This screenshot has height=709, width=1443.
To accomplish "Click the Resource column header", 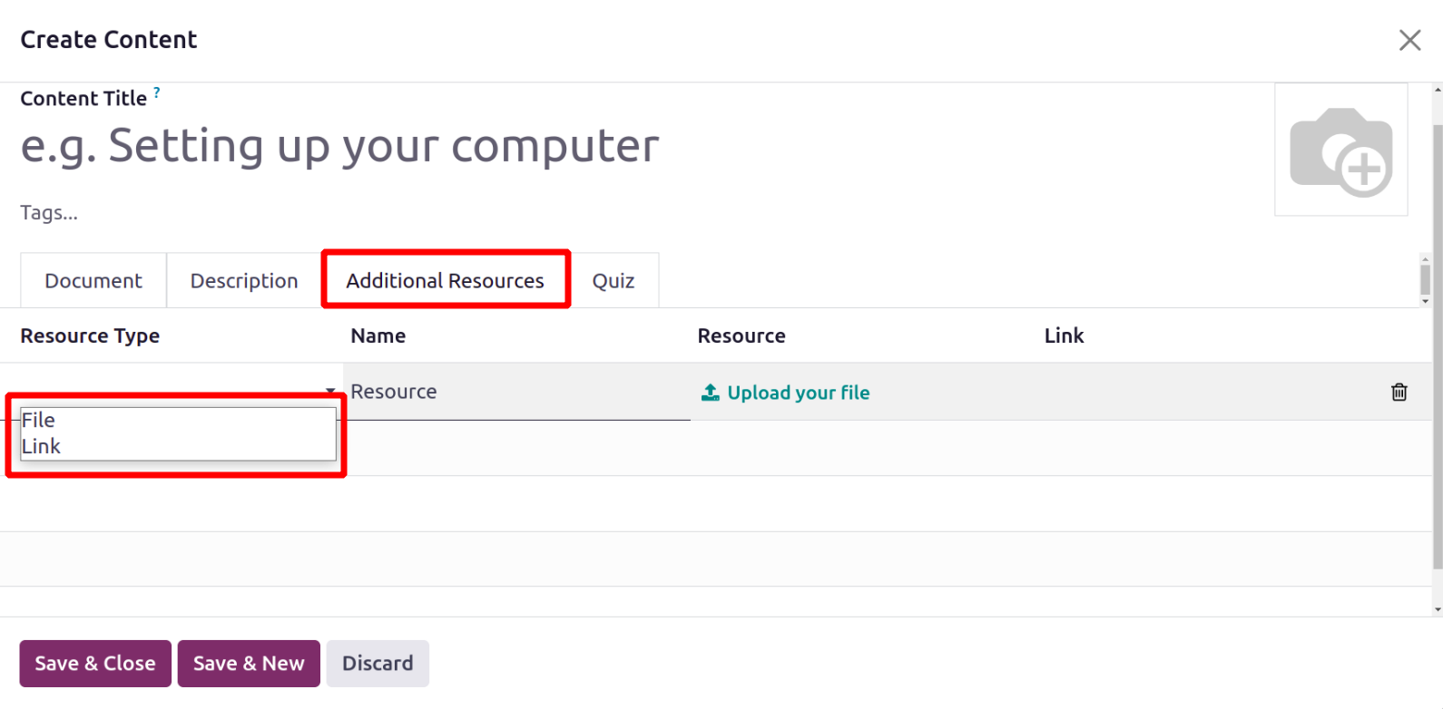I will [741, 335].
